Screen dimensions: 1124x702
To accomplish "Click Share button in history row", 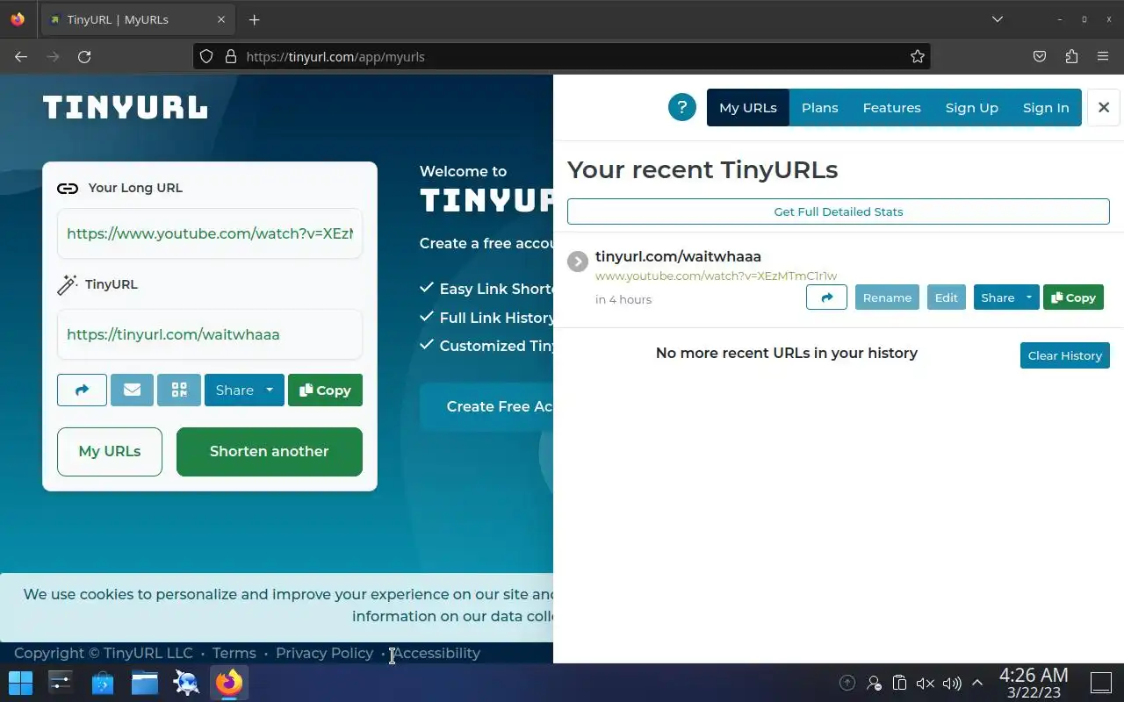I will tap(998, 297).
